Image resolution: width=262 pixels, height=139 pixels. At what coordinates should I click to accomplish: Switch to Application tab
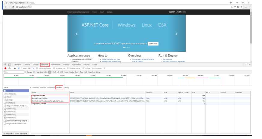pyautogui.click(x=76, y=65)
